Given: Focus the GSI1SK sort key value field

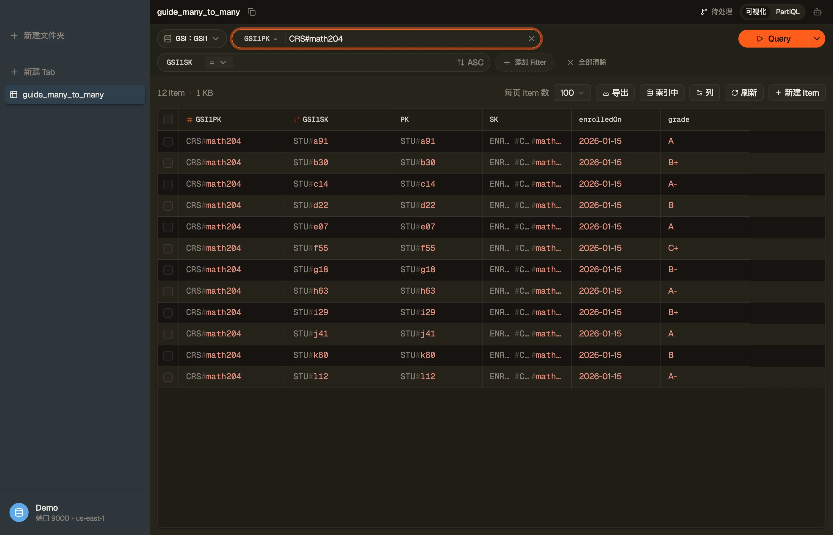Looking at the screenshot, I should tap(342, 62).
